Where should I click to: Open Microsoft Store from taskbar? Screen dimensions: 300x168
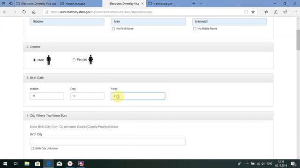tap(37, 164)
